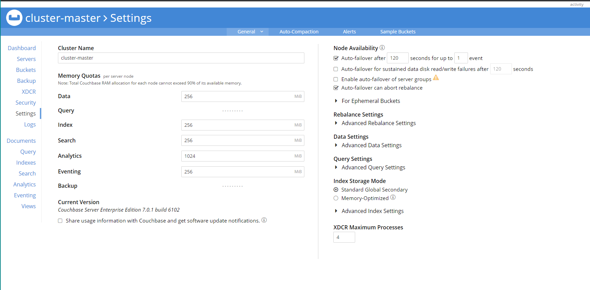The height and width of the screenshot is (290, 590).
Task: Open the sidebar Analytics page link
Action: click(x=25, y=184)
